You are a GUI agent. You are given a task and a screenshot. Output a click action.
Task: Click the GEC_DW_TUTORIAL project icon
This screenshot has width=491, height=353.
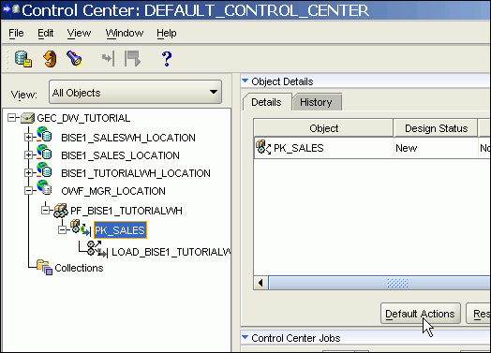tap(27, 118)
